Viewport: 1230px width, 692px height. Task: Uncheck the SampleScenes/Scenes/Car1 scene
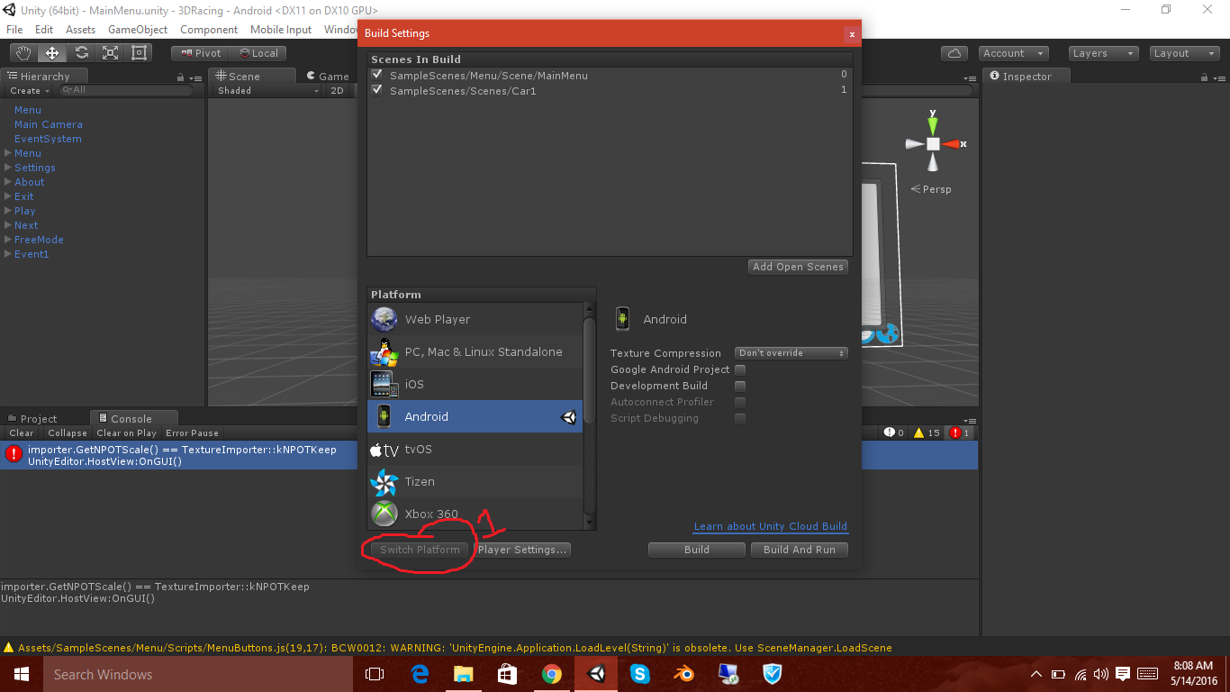(x=377, y=90)
